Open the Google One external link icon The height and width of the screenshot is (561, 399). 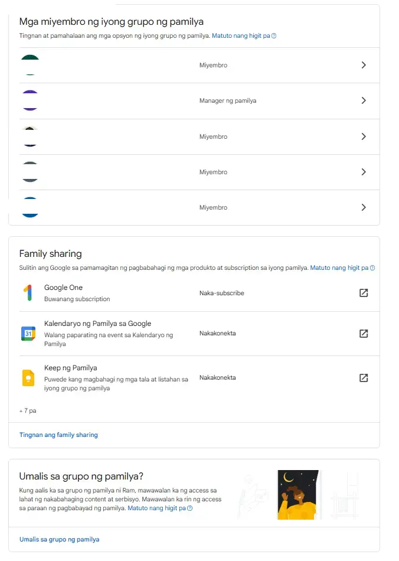363,293
